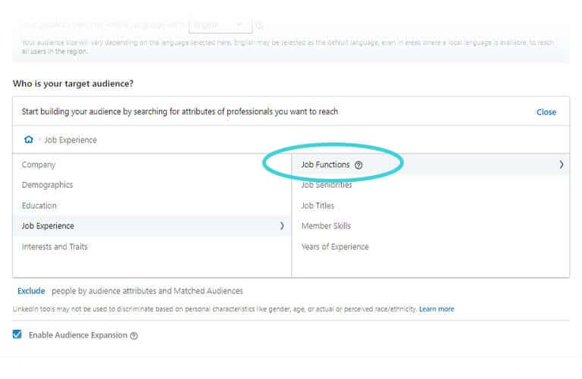This screenshot has width=582, height=379.
Task: Open the profile language dropdown
Action: (220, 25)
